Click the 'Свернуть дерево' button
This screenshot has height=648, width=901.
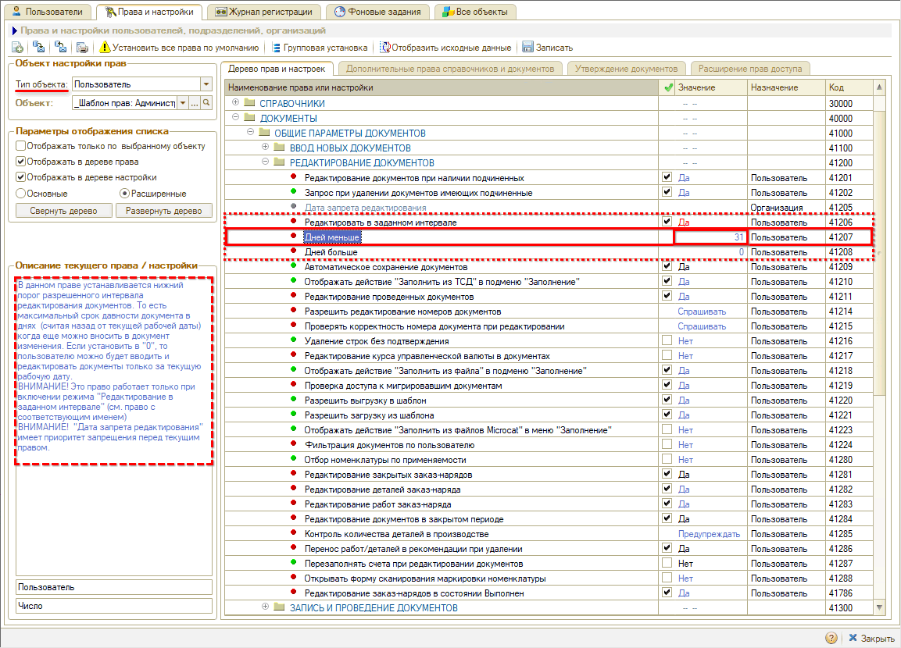pos(63,211)
